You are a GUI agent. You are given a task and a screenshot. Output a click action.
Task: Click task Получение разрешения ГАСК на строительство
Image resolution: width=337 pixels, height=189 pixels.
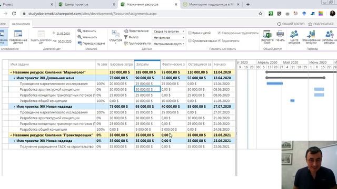point(56,146)
